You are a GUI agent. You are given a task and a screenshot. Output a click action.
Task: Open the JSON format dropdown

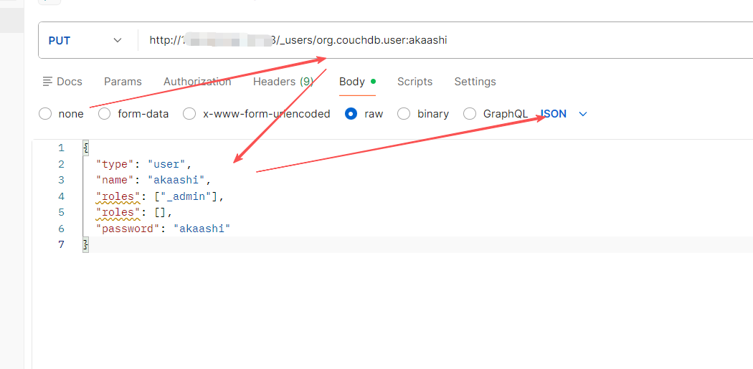pos(564,114)
